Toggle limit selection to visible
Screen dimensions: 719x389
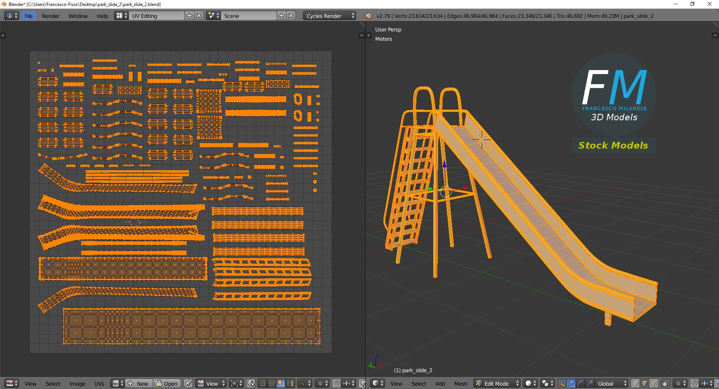click(x=665, y=383)
